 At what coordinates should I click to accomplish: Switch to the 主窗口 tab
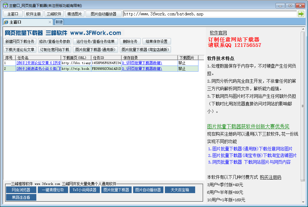pos(28,22)
